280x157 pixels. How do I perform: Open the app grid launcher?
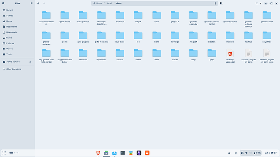pyautogui.click(x=4, y=153)
